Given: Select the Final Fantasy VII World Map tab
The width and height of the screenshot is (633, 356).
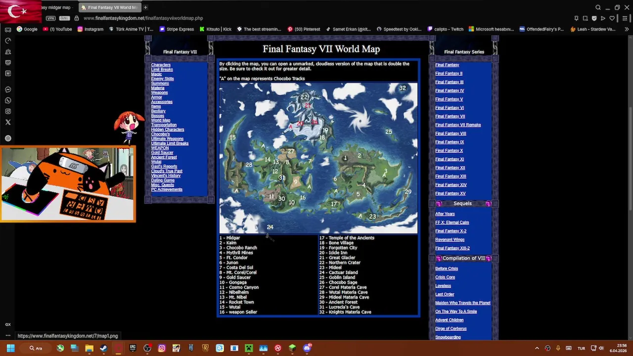Looking at the screenshot, I should tap(110, 7).
